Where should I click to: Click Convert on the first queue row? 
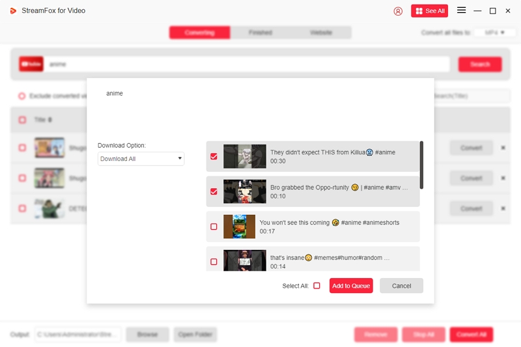click(471, 148)
